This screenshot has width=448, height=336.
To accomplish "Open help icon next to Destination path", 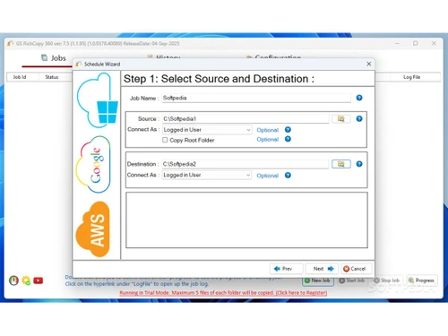I will [x=359, y=164].
